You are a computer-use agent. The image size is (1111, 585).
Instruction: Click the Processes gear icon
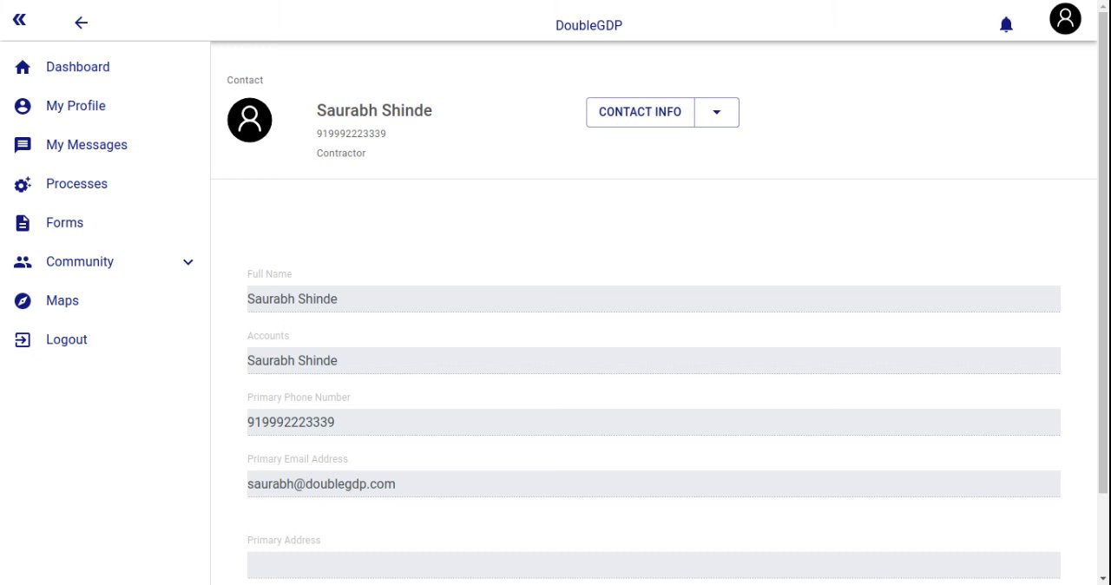click(23, 184)
